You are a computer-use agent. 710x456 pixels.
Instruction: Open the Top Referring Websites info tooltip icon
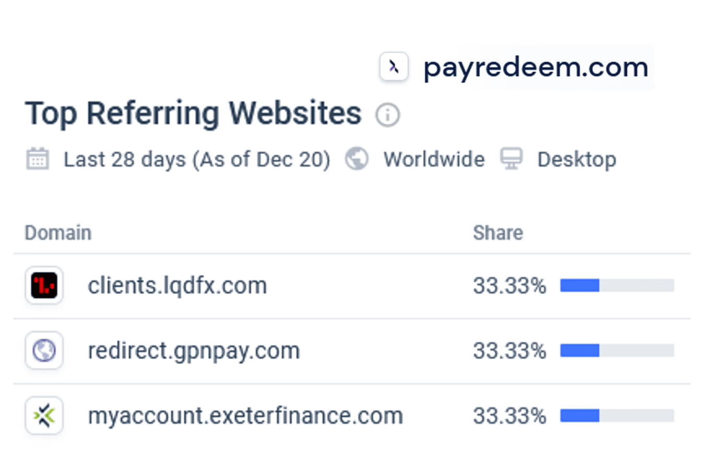coord(388,114)
